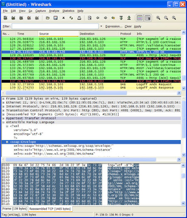Screen dimensions: 187x218
Task: Open the capture interfaces list icon
Action: click(x=6, y=18)
